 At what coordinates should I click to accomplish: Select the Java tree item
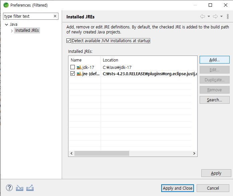pyautogui.click(x=14, y=24)
